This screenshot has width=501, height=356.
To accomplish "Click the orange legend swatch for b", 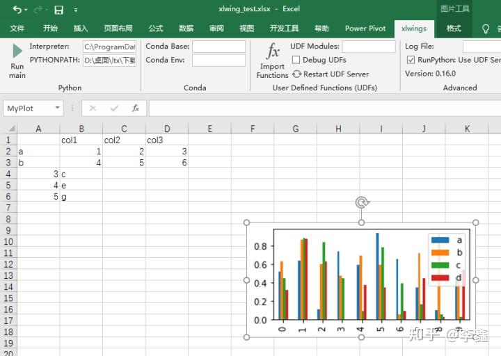I will [440, 252].
